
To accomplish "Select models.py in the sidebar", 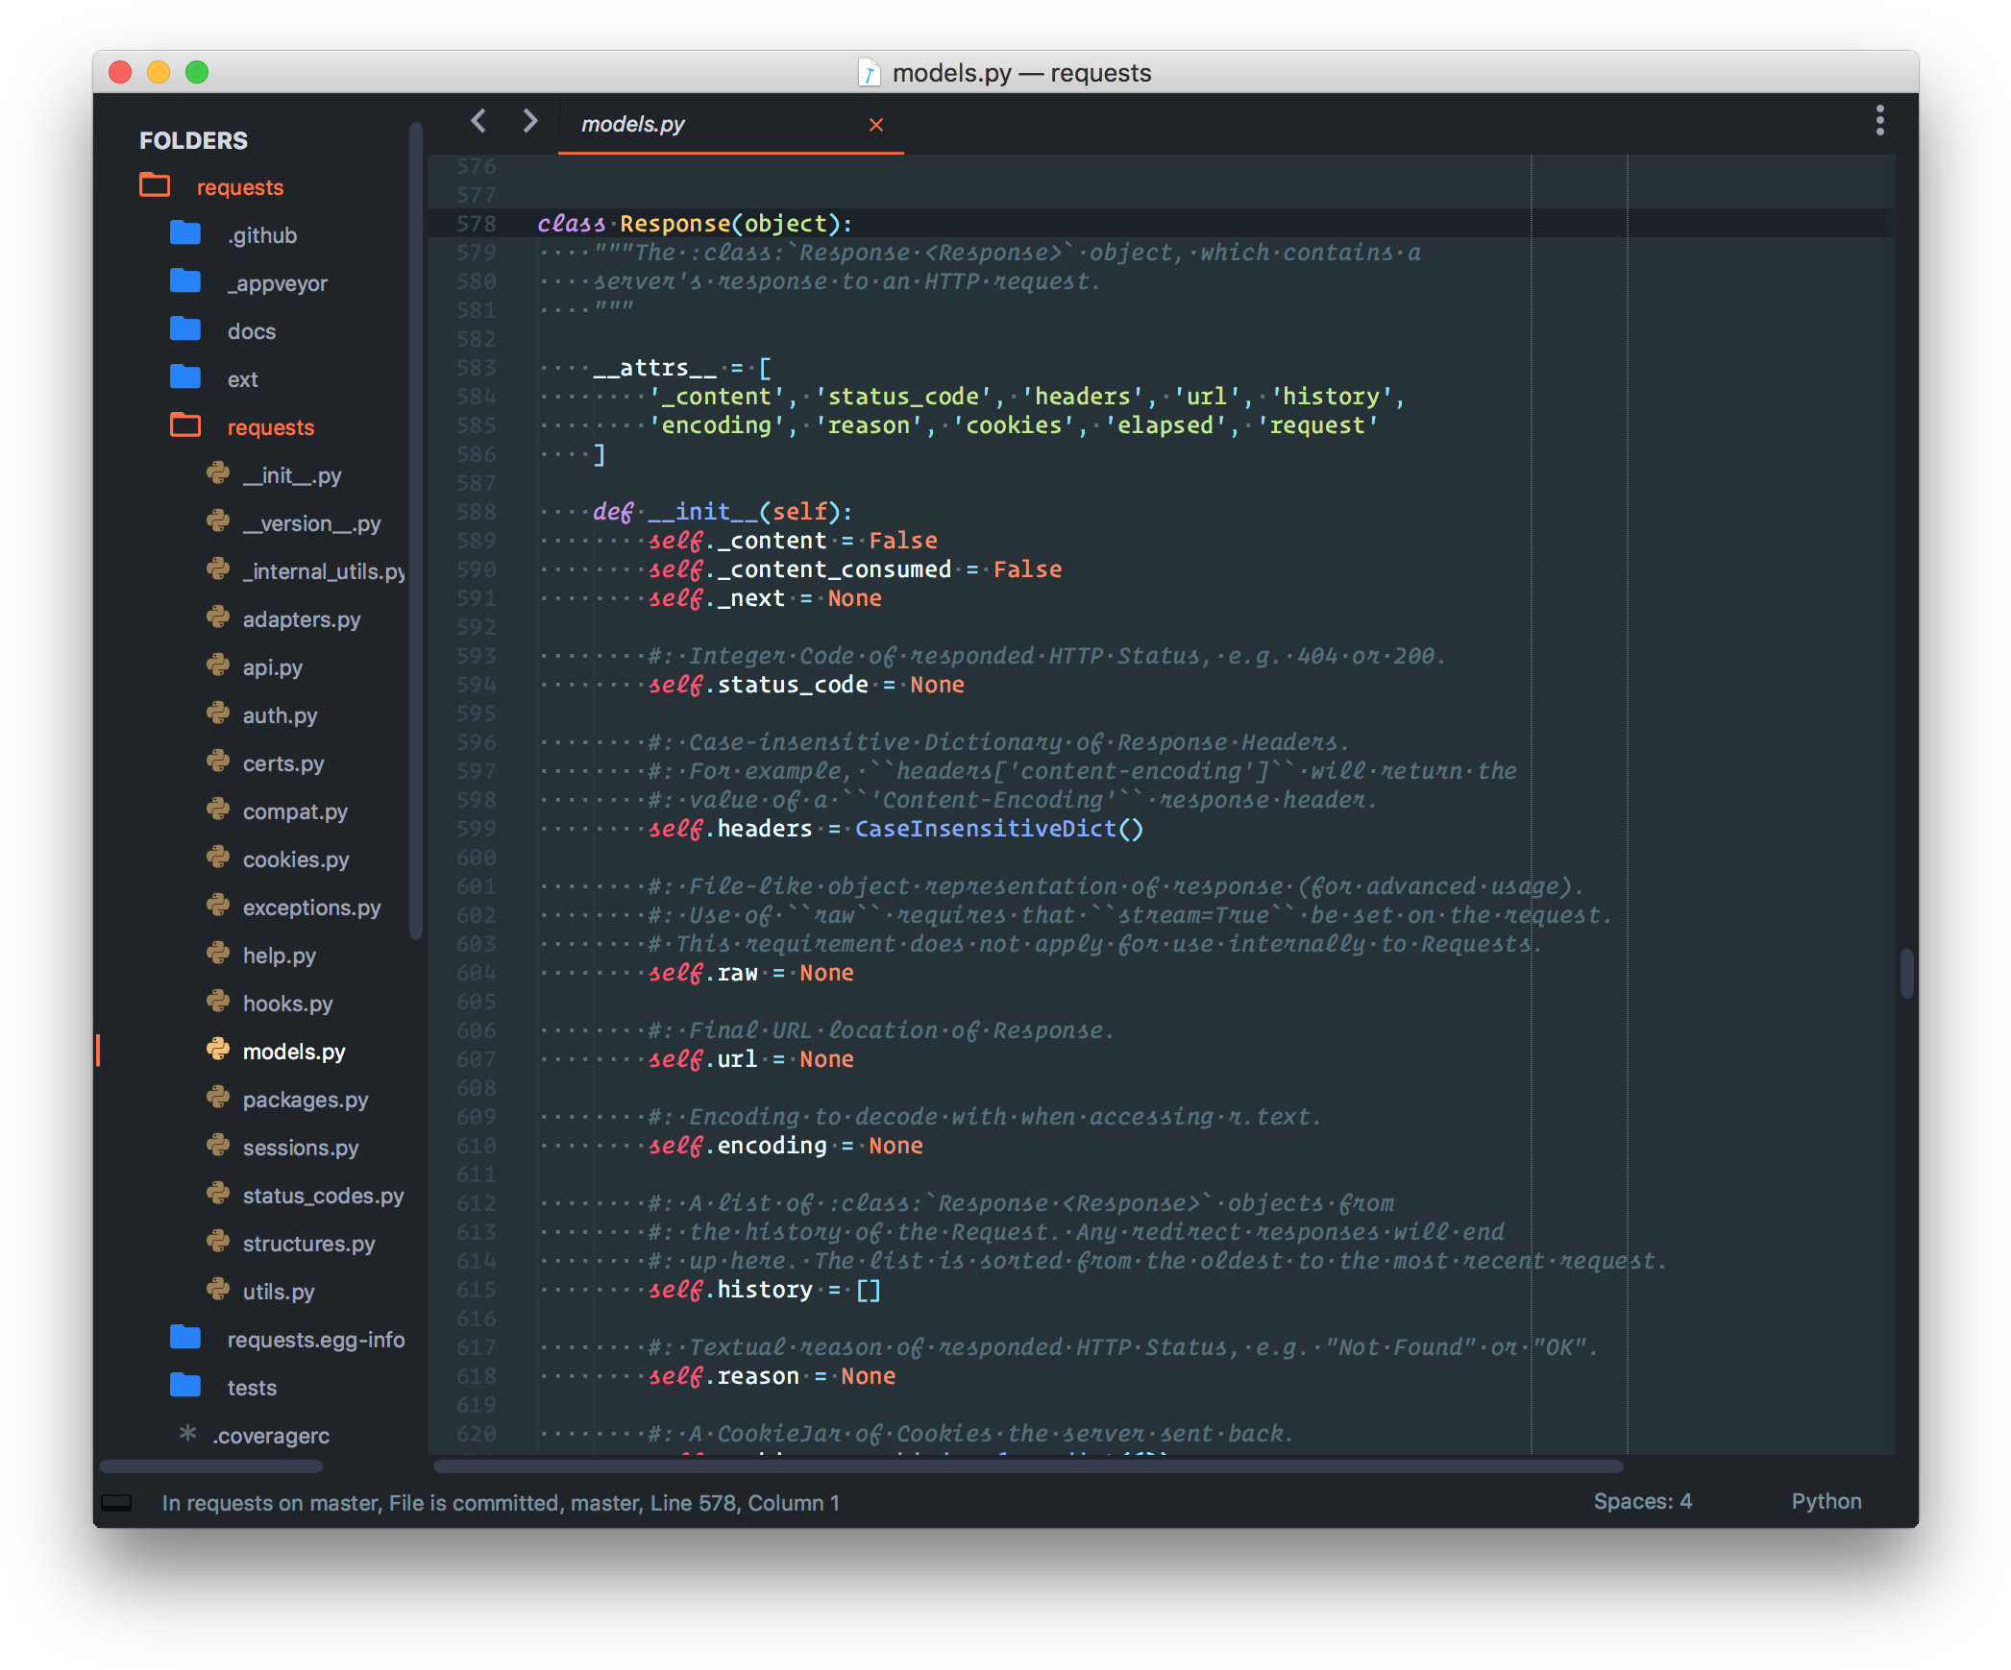I will tap(294, 1052).
